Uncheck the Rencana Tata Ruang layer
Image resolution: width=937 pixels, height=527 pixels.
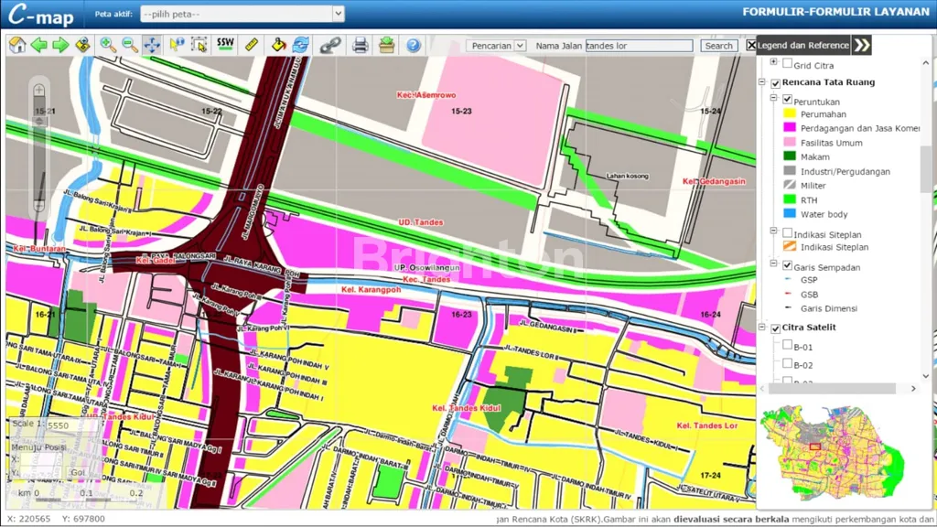tap(776, 83)
